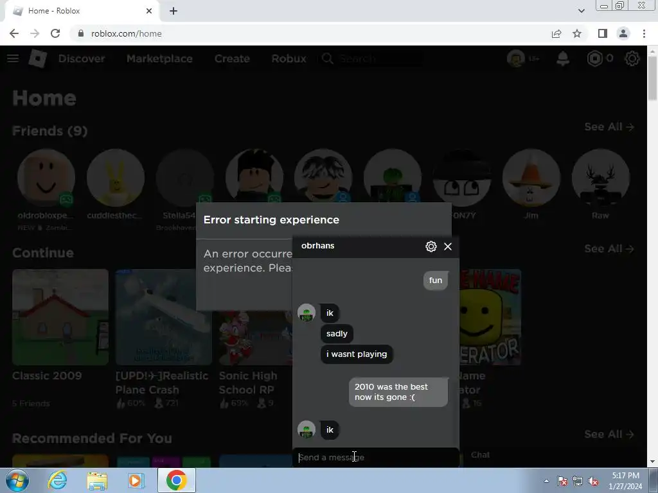Image resolution: width=658 pixels, height=493 pixels.
Task: Click the '2010 was the best' message
Action: click(x=398, y=392)
